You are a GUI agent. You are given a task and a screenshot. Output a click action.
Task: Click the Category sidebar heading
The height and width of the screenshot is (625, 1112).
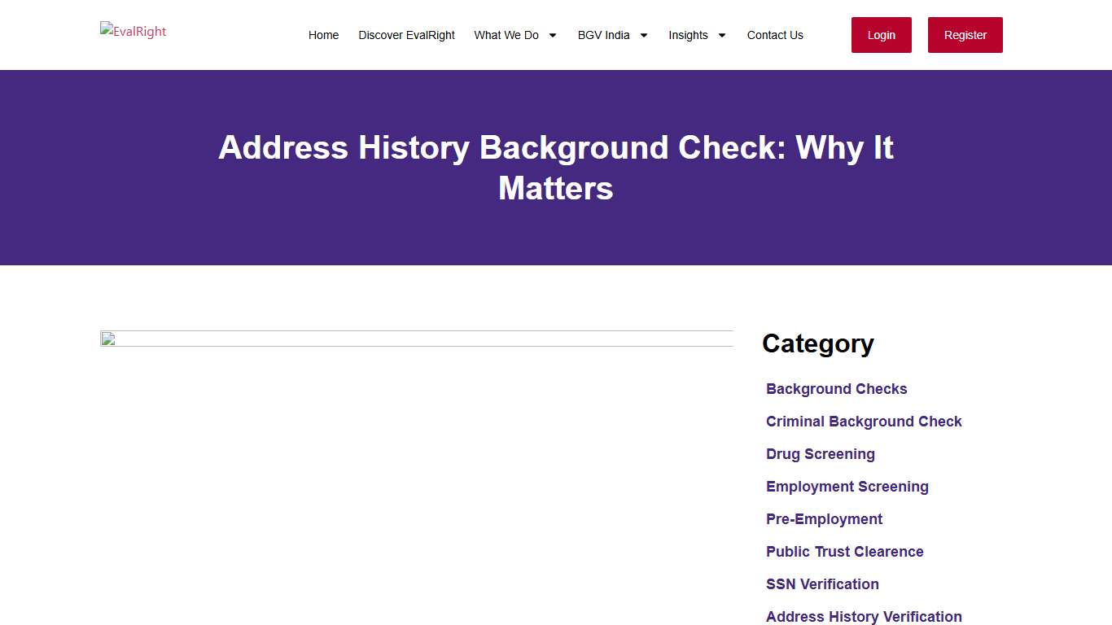click(817, 344)
